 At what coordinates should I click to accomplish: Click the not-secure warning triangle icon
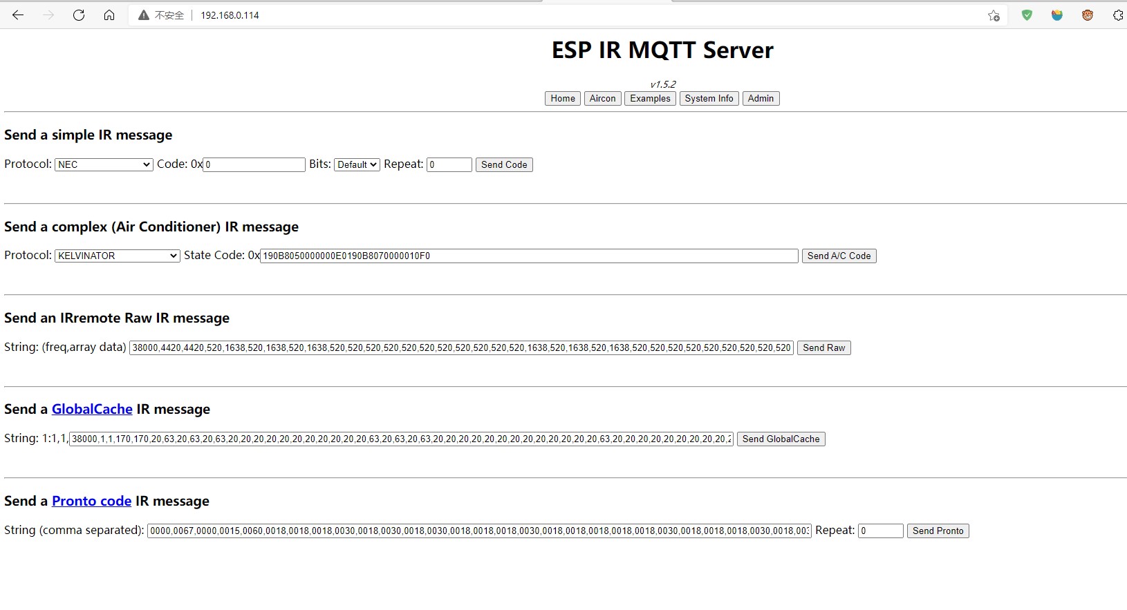pos(144,15)
